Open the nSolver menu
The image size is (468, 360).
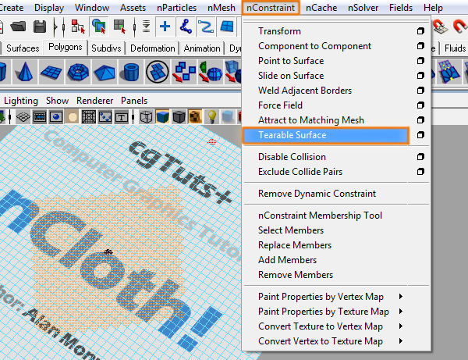point(363,8)
